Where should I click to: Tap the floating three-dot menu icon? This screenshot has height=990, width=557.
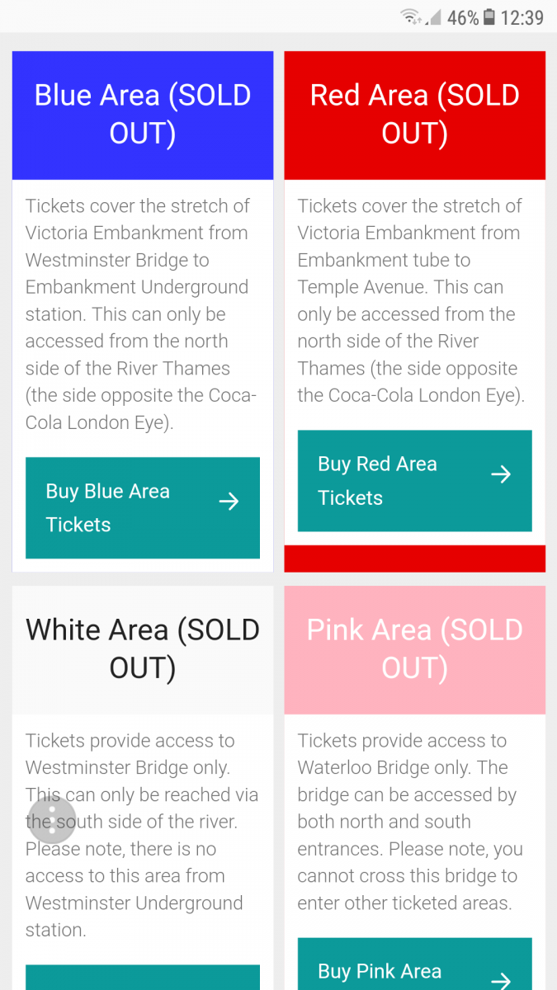tap(52, 819)
